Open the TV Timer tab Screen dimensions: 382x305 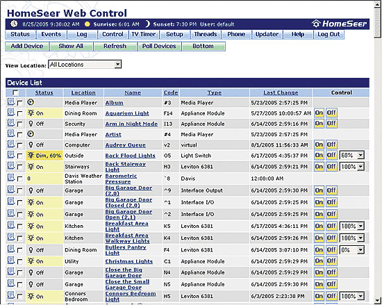[144, 34]
